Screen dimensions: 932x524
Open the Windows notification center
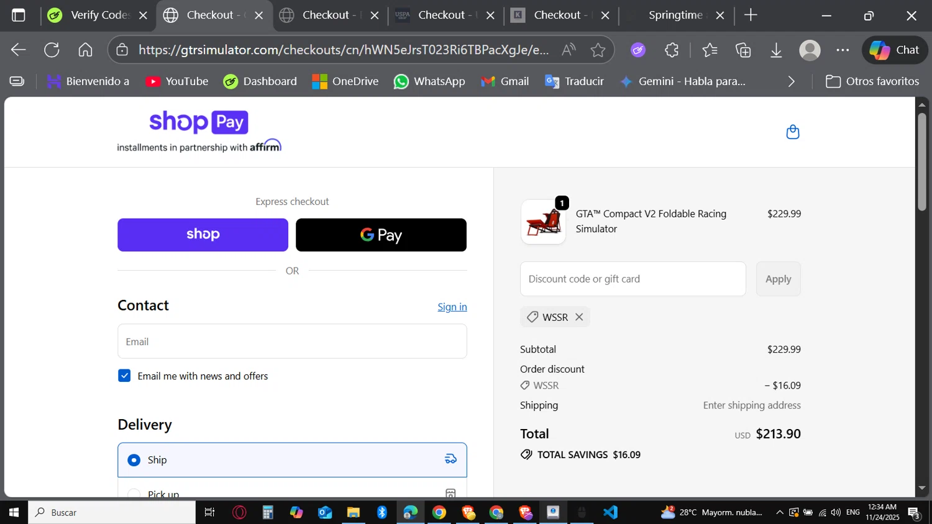[x=914, y=513]
